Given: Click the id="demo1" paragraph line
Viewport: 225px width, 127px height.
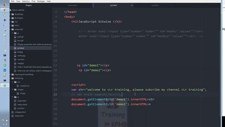Looking at the screenshot, I should pyautogui.click(x=93, y=65).
